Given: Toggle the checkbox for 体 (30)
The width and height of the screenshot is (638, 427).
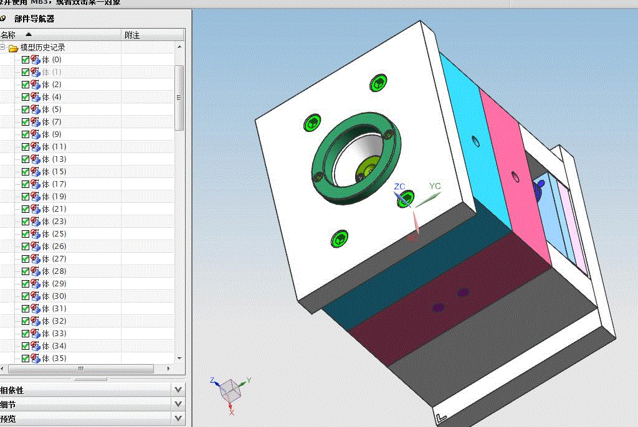Looking at the screenshot, I should (x=25, y=296).
